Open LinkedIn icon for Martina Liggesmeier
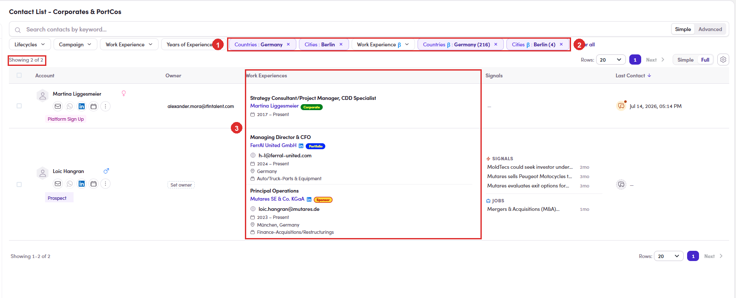 [82, 106]
